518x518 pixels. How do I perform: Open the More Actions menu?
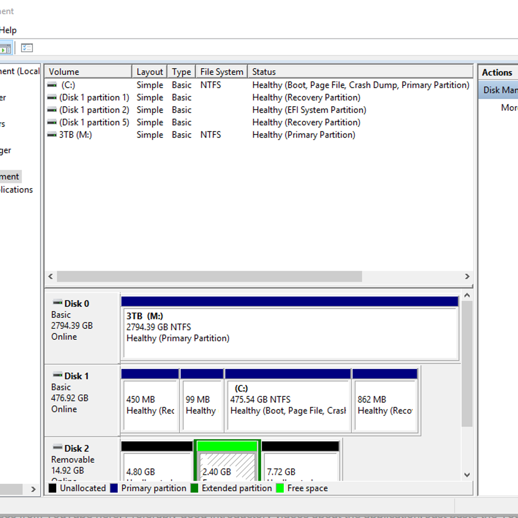pyautogui.click(x=509, y=108)
